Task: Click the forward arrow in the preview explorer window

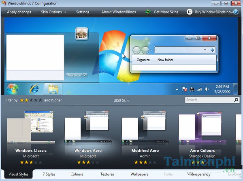Action: 145,50
